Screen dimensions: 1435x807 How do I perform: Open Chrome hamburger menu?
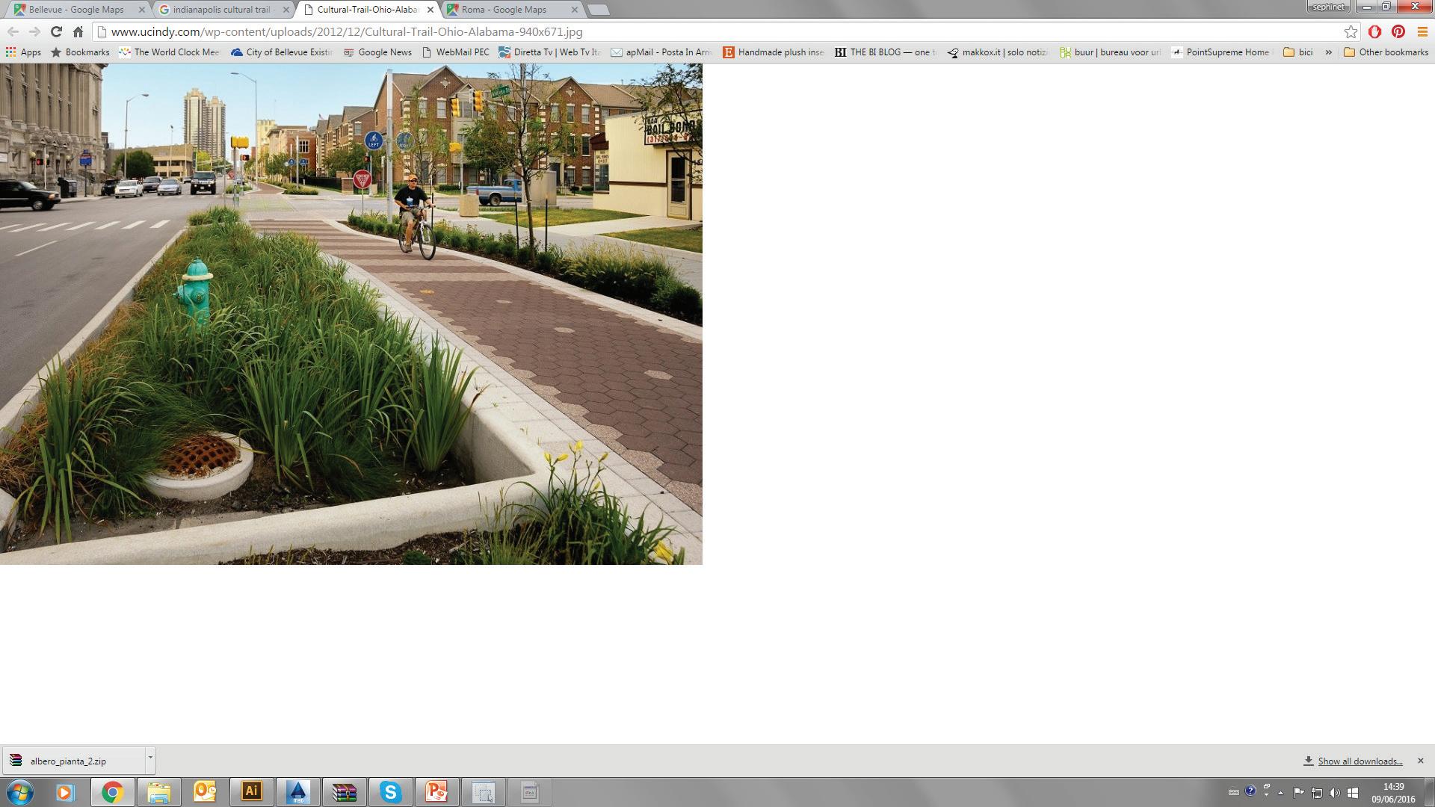pyautogui.click(x=1422, y=31)
